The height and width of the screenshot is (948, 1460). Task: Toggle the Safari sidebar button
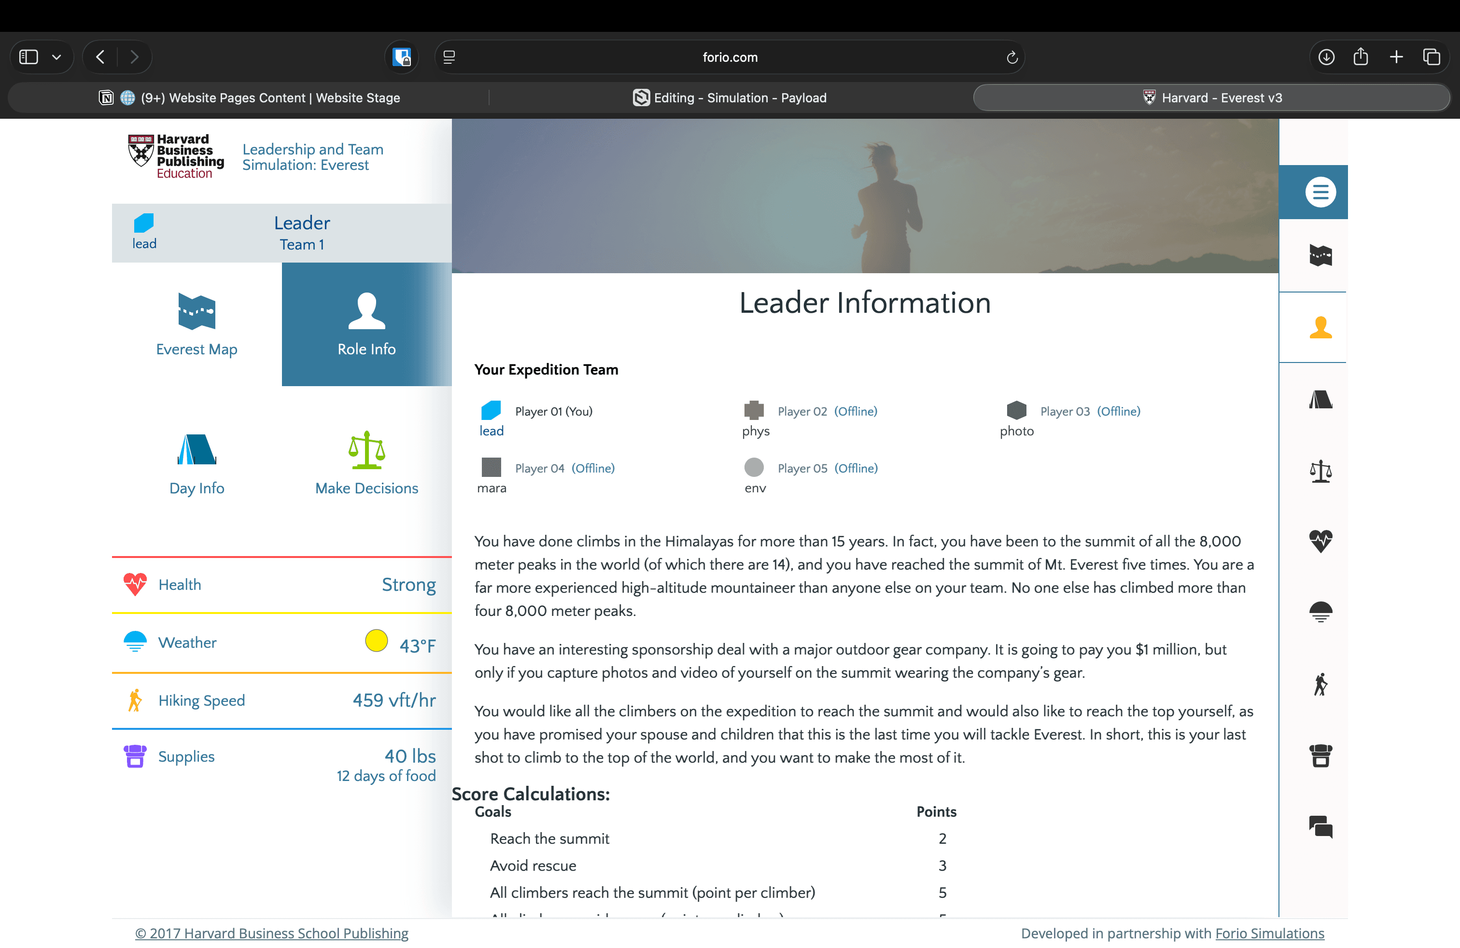pyautogui.click(x=29, y=57)
